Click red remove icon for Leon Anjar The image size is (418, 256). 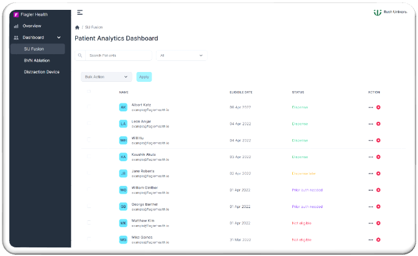(379, 124)
